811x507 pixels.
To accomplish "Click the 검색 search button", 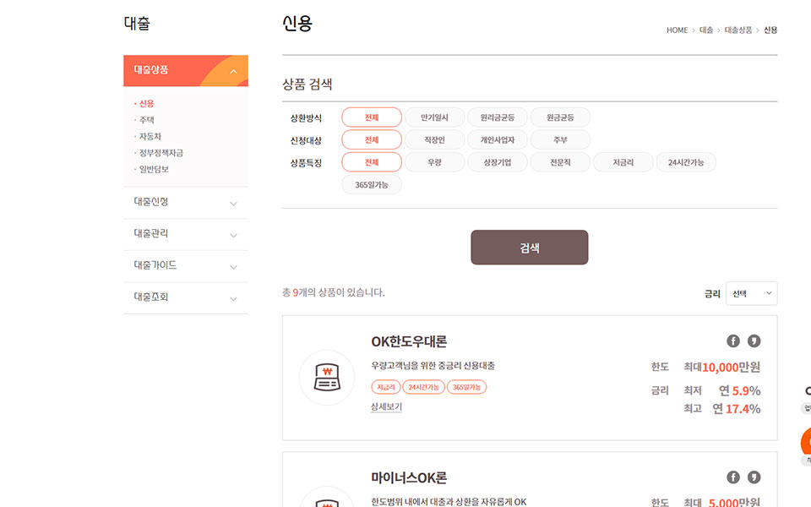I will pyautogui.click(x=529, y=248).
